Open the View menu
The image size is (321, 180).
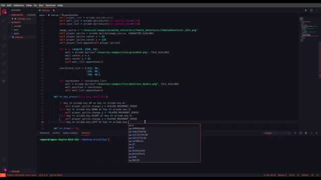[x=29, y=5]
